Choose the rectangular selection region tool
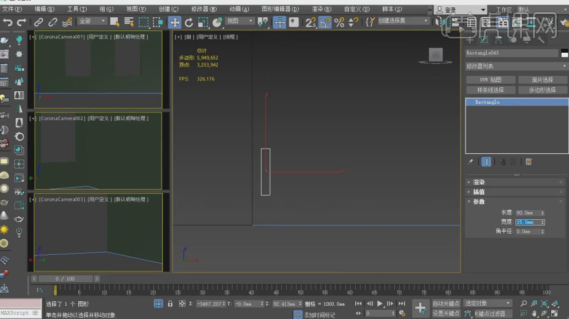The height and width of the screenshot is (319, 569). [143, 22]
